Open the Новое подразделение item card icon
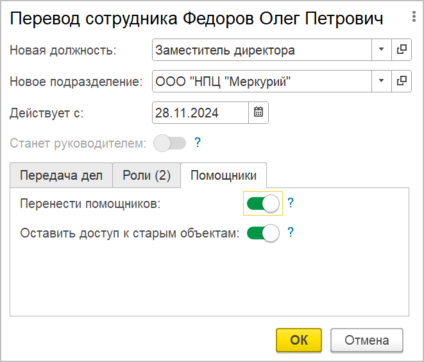The image size is (424, 362). coord(402,81)
